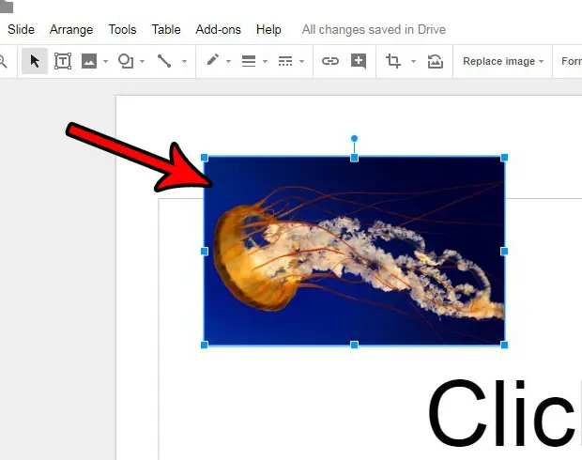Click the insert image icon
Viewport: 582px width, 460px height.
coord(89,61)
